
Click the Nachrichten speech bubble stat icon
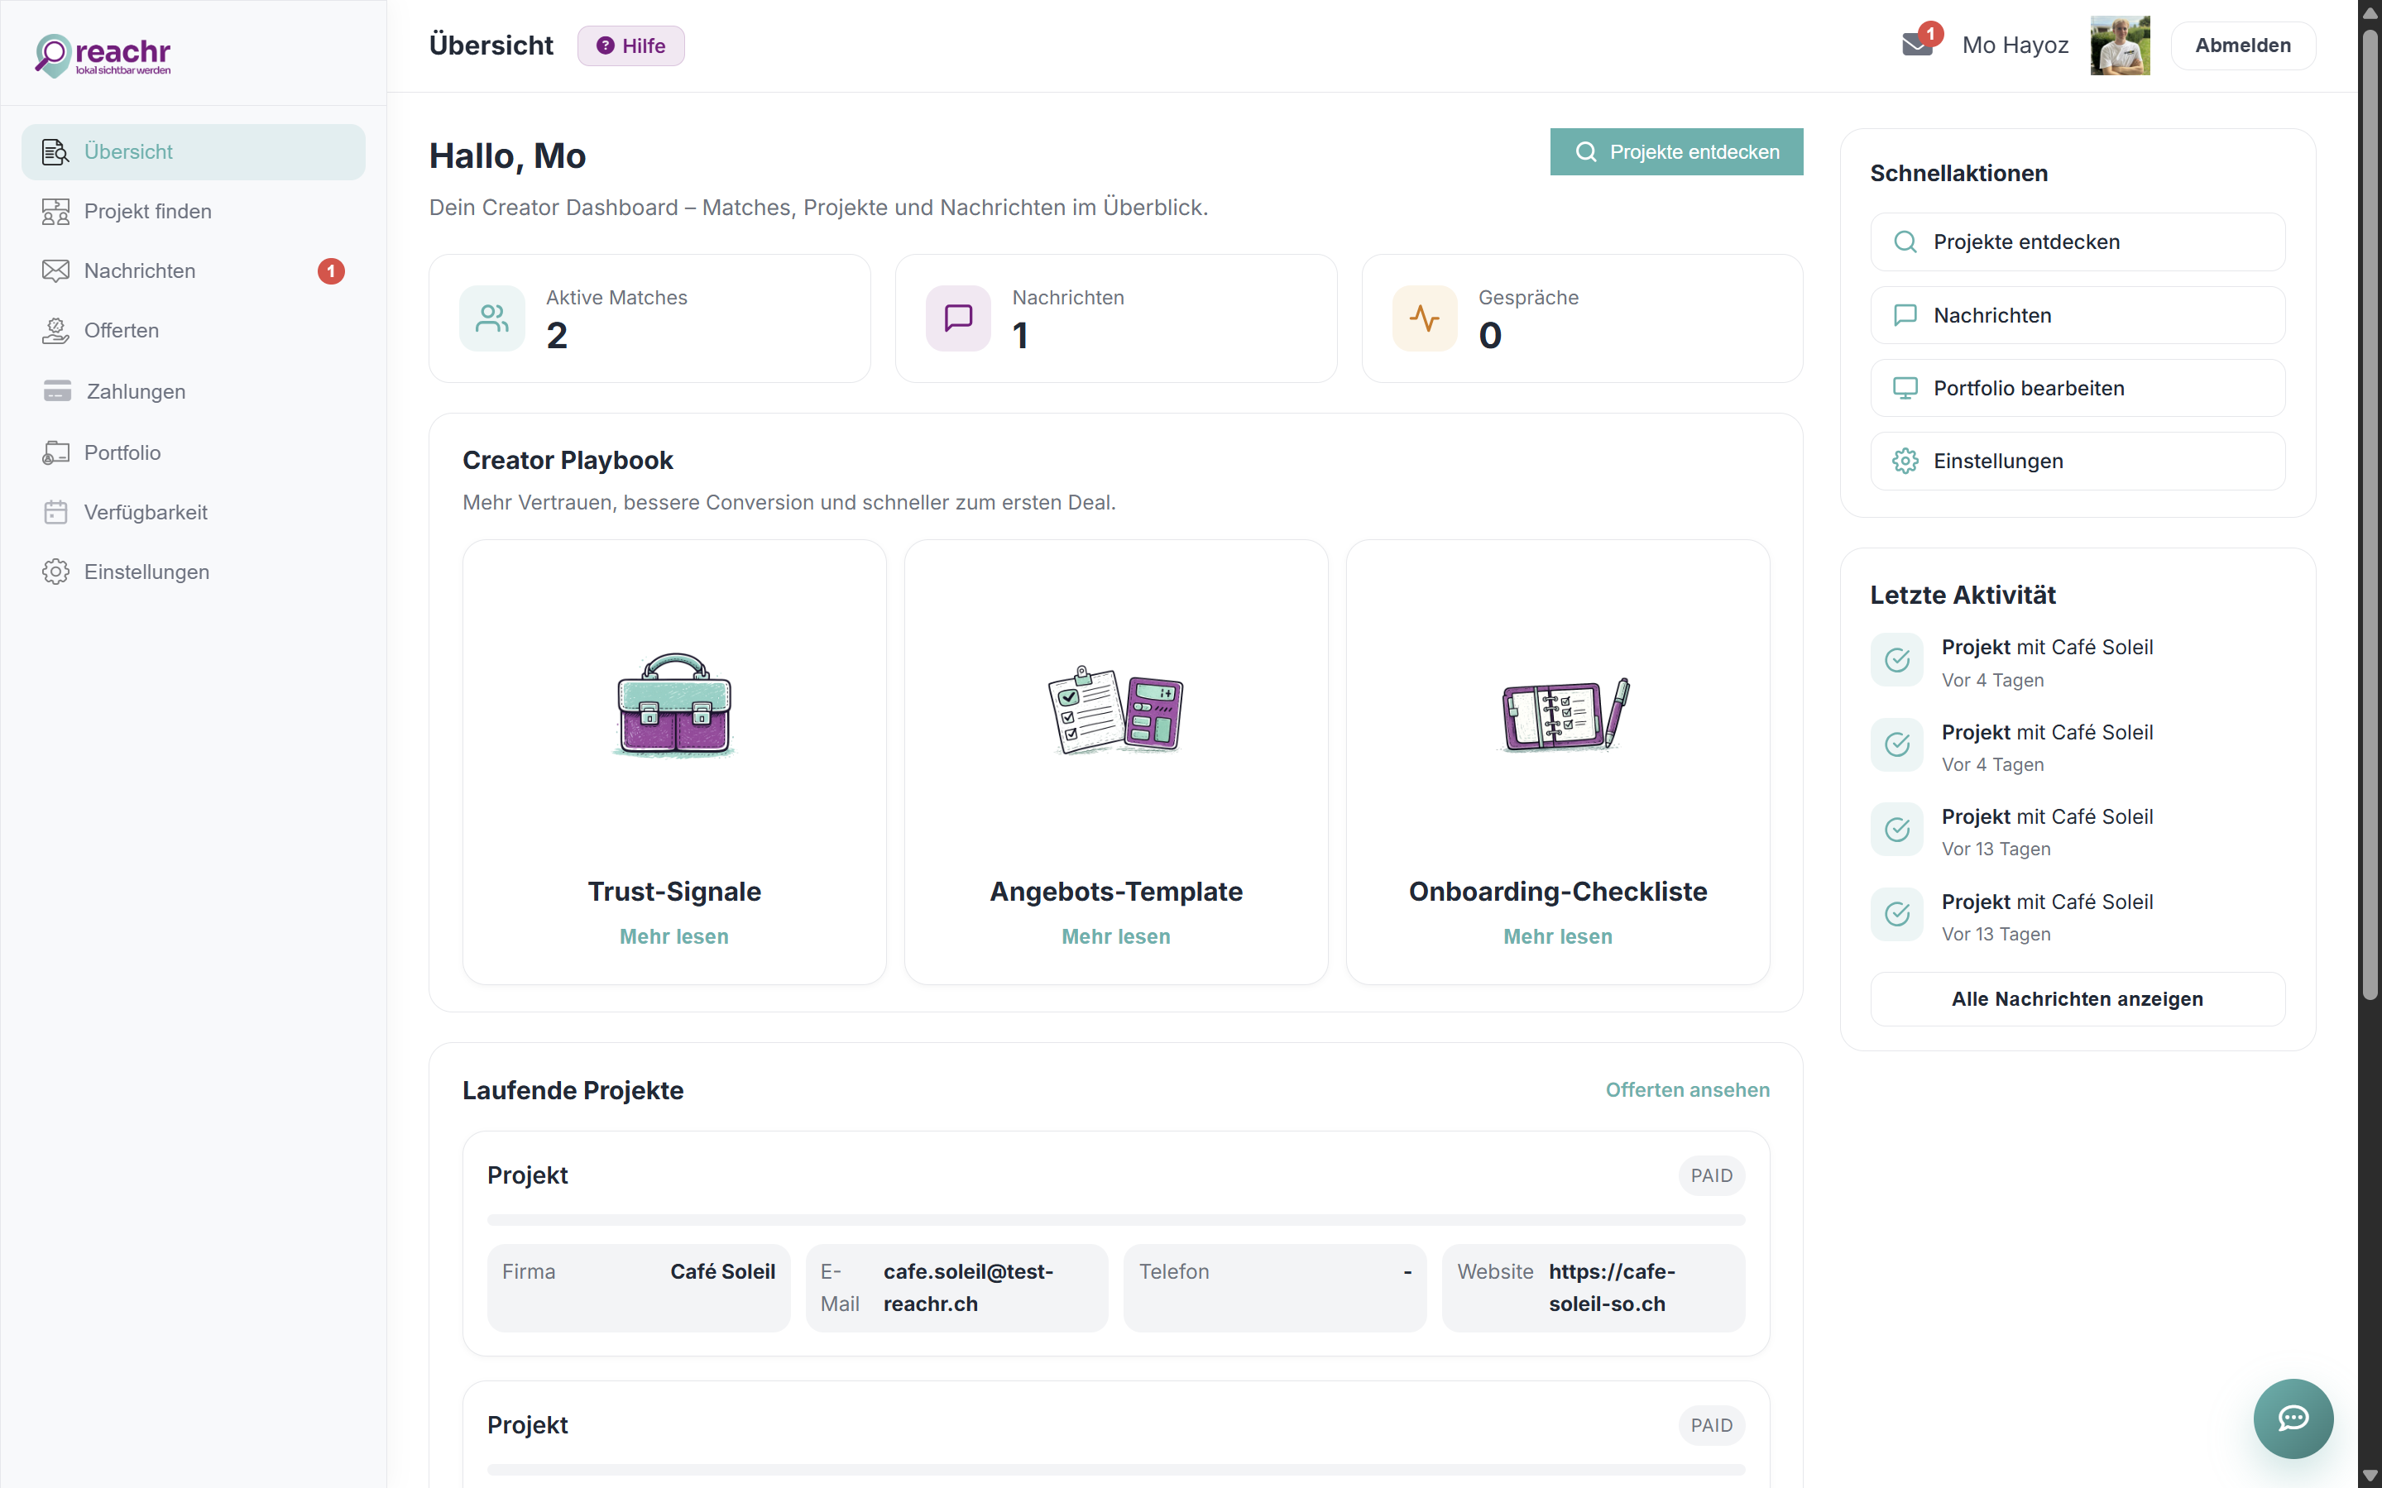(959, 318)
